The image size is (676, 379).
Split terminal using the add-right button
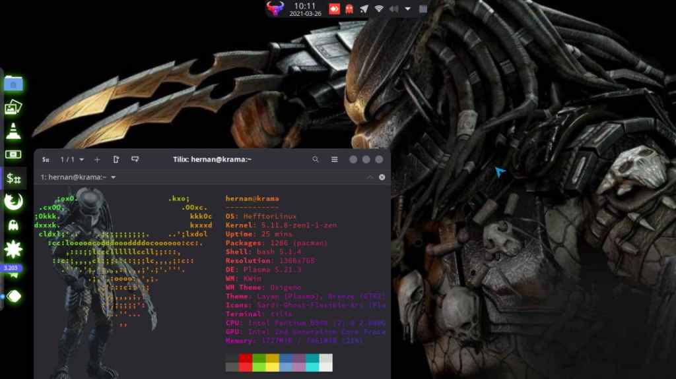[x=116, y=160]
